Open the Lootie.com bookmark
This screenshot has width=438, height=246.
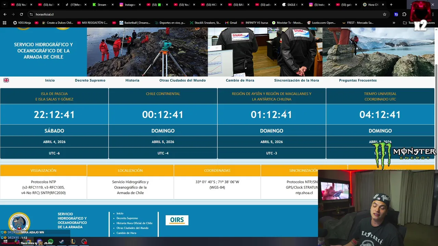(x=321, y=23)
